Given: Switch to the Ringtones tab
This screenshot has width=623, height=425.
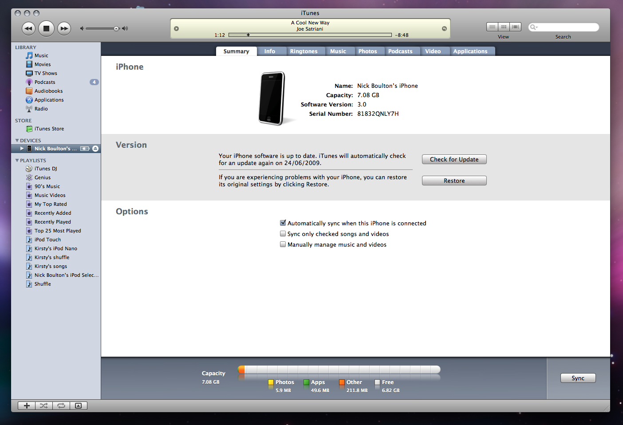Looking at the screenshot, I should pyautogui.click(x=304, y=51).
